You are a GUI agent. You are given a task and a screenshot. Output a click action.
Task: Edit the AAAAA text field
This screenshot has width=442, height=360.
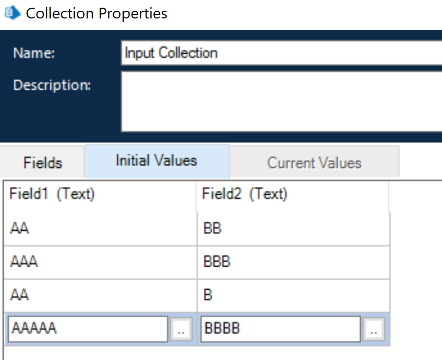click(88, 329)
